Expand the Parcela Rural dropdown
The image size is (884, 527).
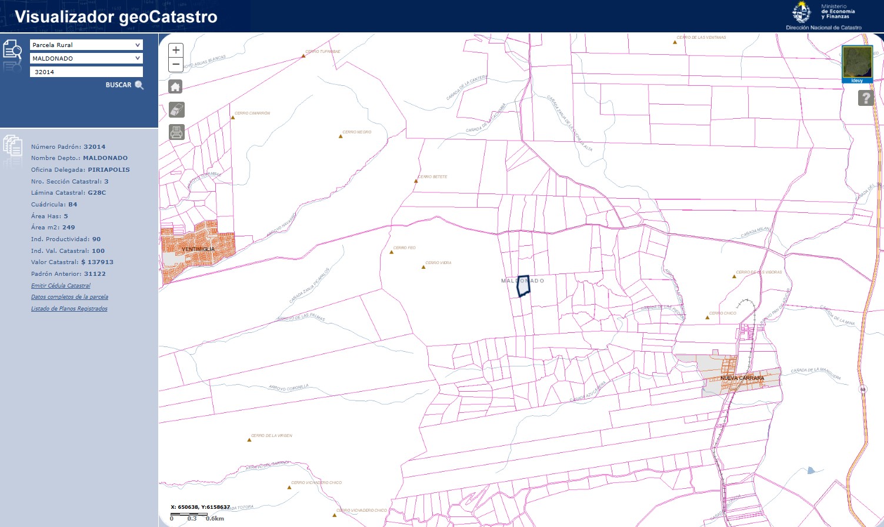(x=86, y=45)
